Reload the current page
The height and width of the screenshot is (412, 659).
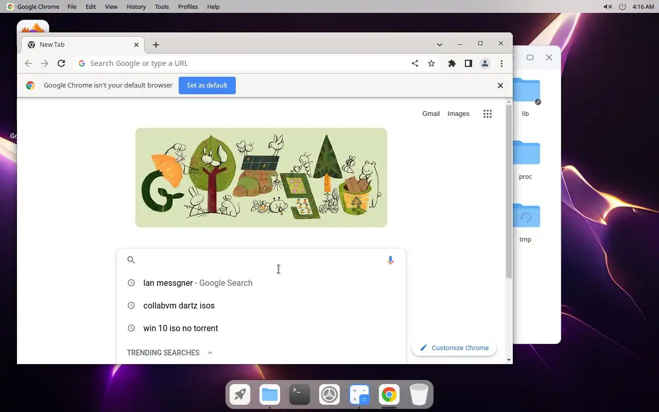(61, 63)
